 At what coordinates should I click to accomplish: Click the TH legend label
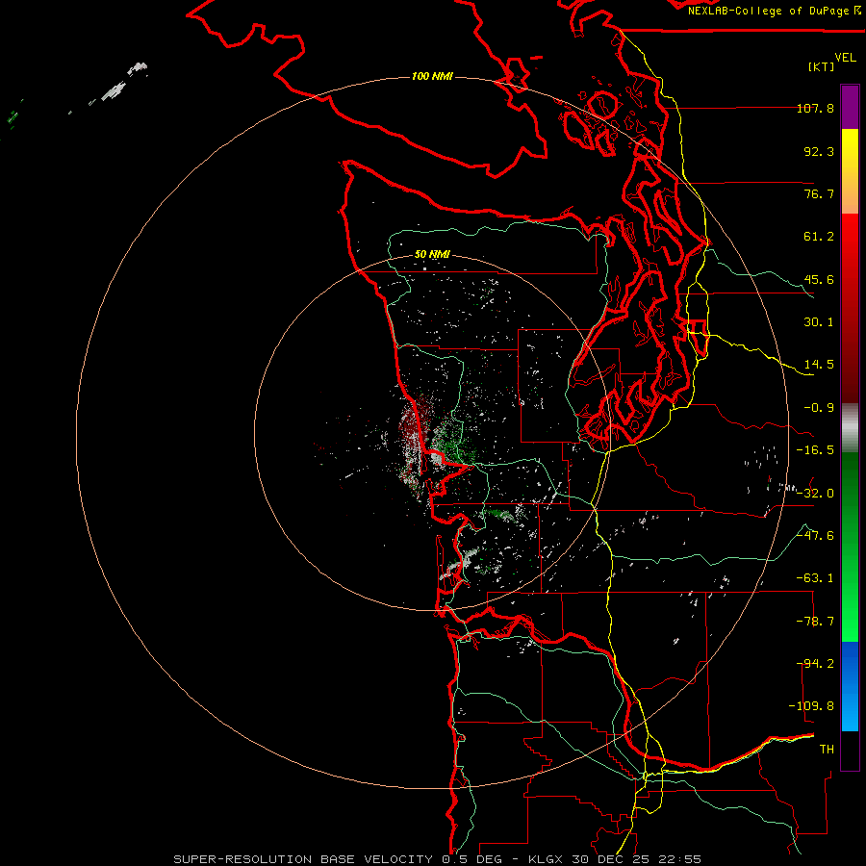coord(827,750)
